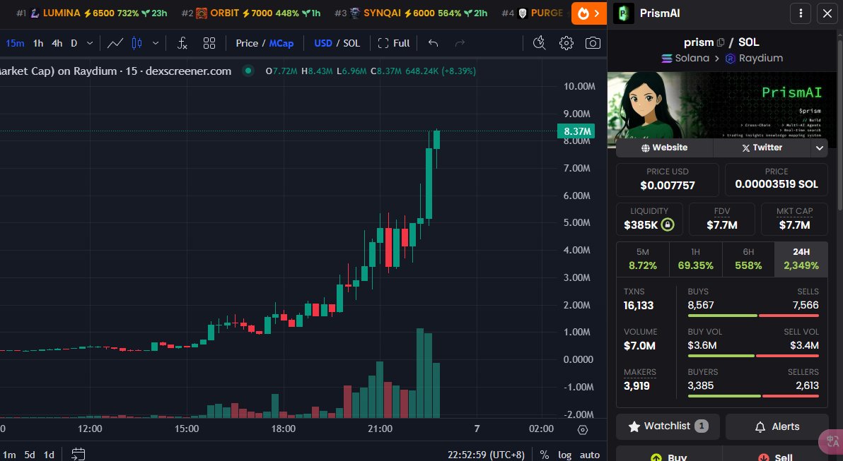Click the green indicator status dot
Viewport: 843px width, 461px height.
[x=248, y=71]
